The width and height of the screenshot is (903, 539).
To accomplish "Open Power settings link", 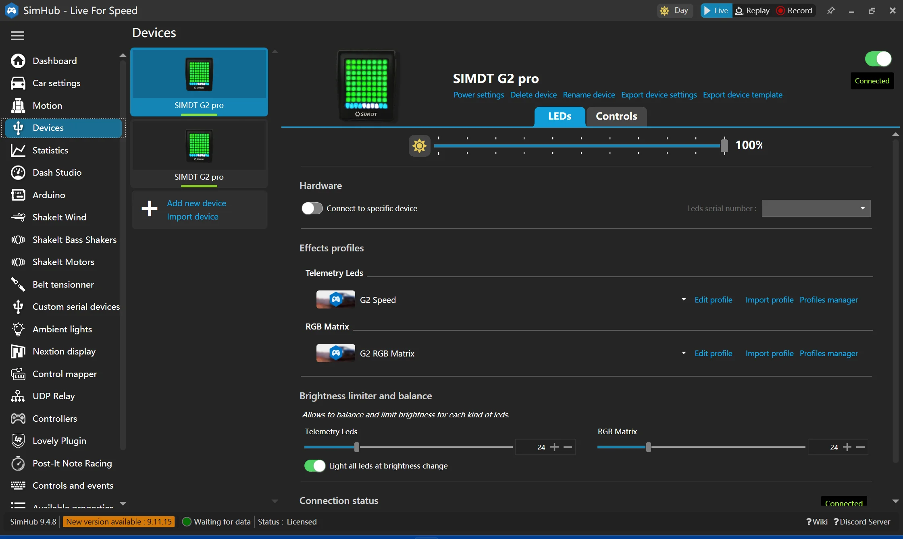I will 479,95.
